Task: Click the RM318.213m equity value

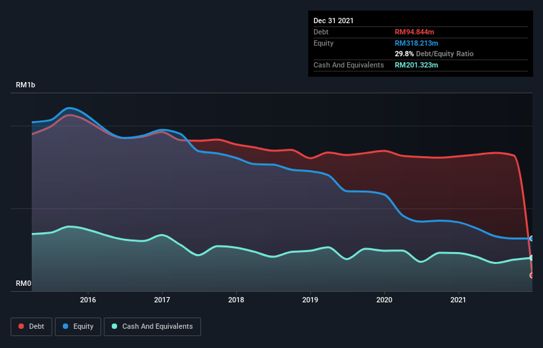Action: click(x=417, y=43)
